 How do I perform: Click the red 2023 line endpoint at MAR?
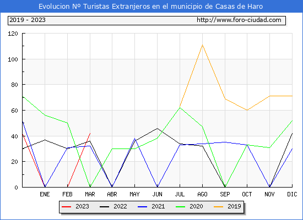click(90, 133)
